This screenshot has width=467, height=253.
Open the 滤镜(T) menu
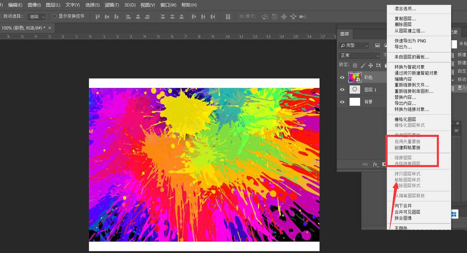pyautogui.click(x=112, y=5)
